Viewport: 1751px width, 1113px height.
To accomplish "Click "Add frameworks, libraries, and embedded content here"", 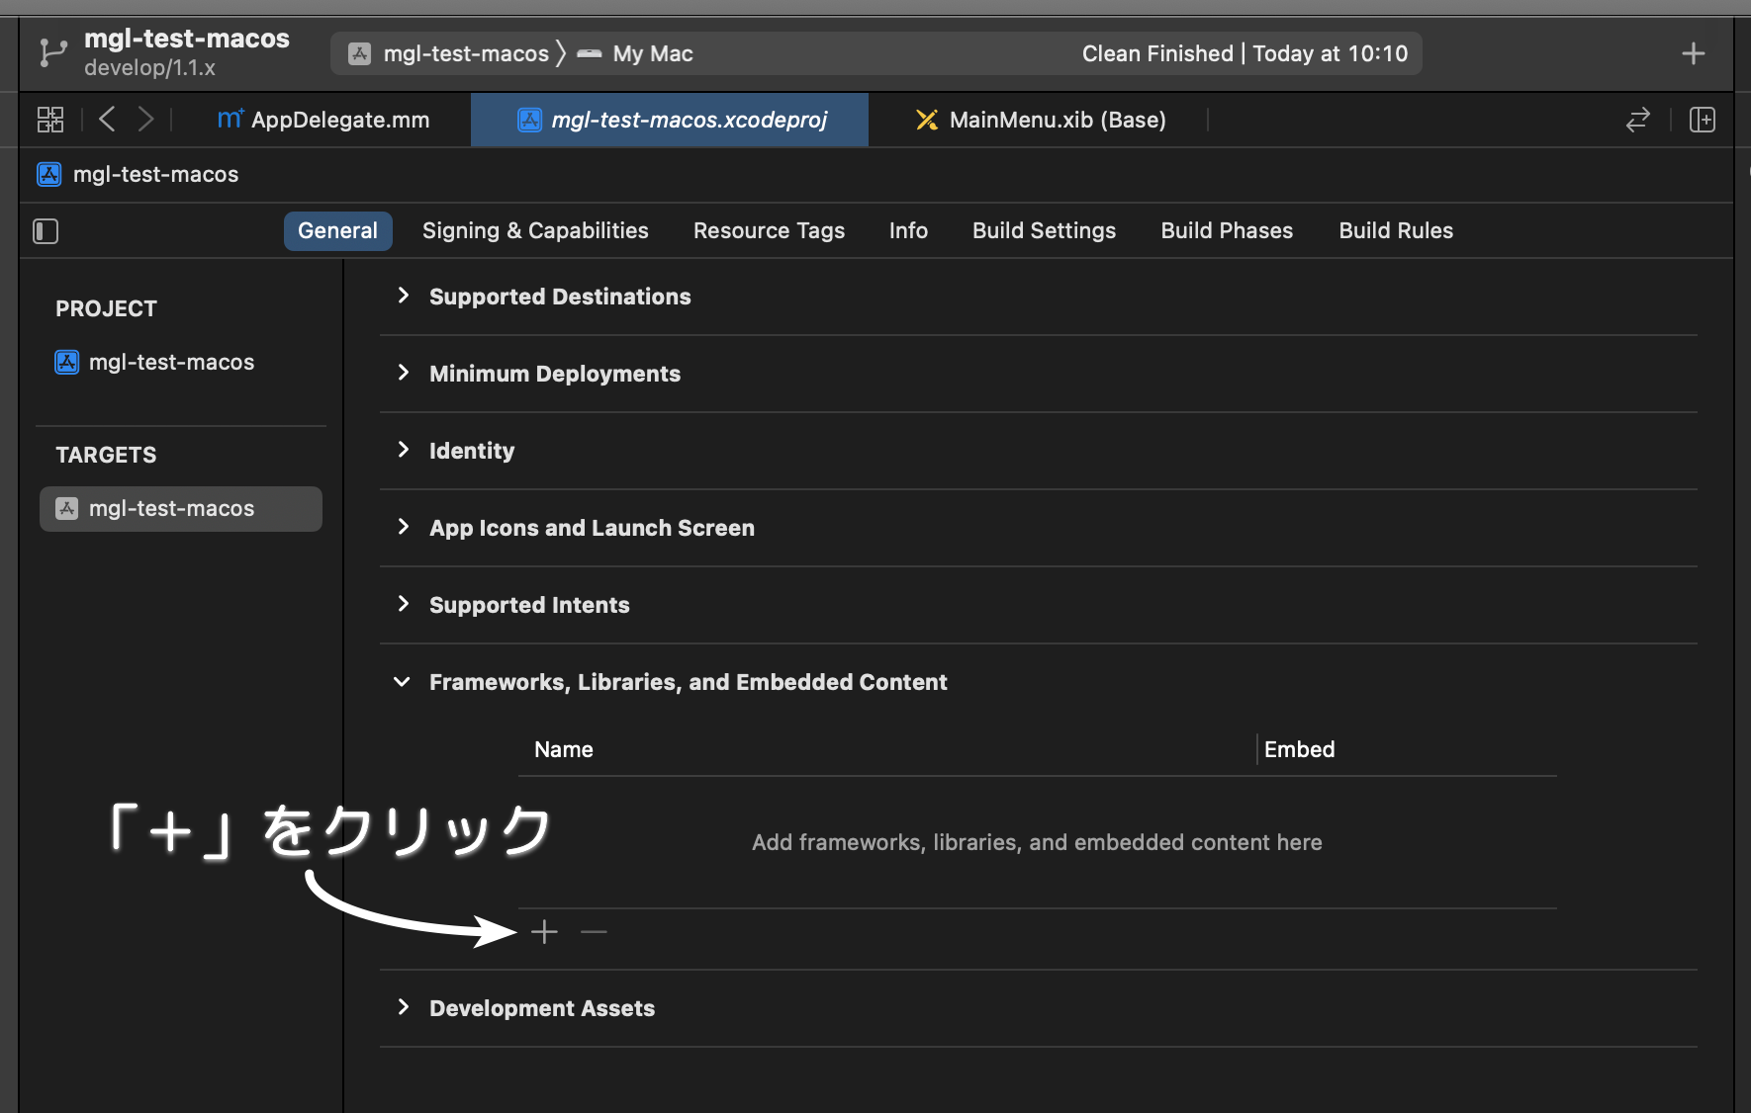I will pyautogui.click(x=1037, y=842).
